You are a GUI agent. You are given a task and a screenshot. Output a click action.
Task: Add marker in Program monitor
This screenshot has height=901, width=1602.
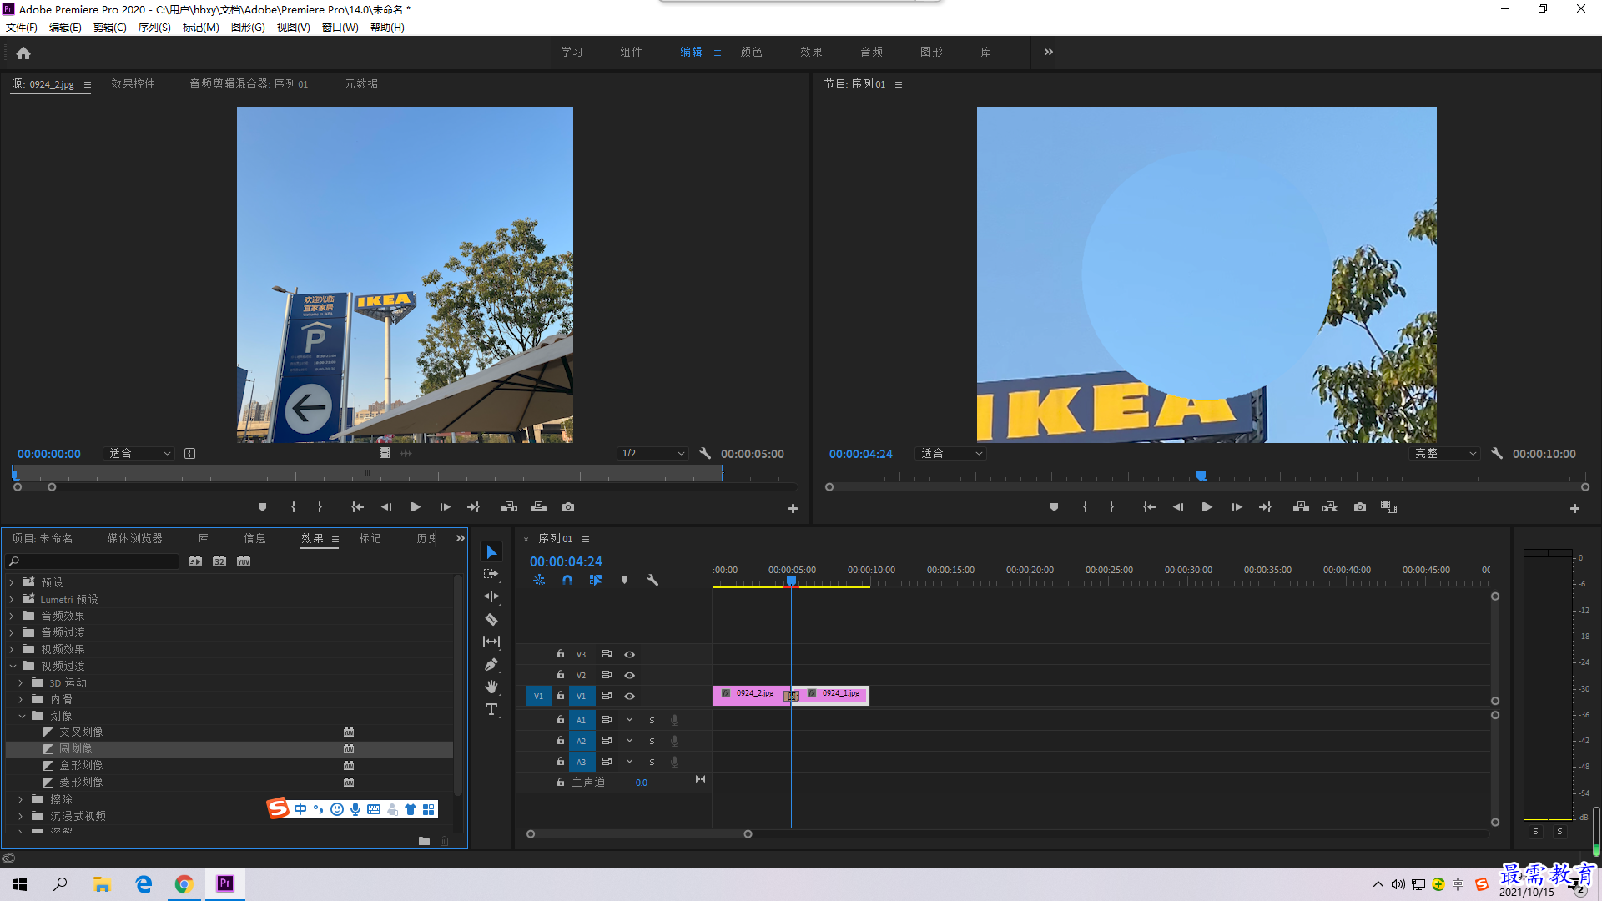(1054, 507)
